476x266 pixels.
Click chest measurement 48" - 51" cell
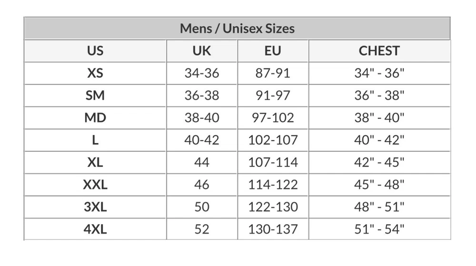coord(379,207)
